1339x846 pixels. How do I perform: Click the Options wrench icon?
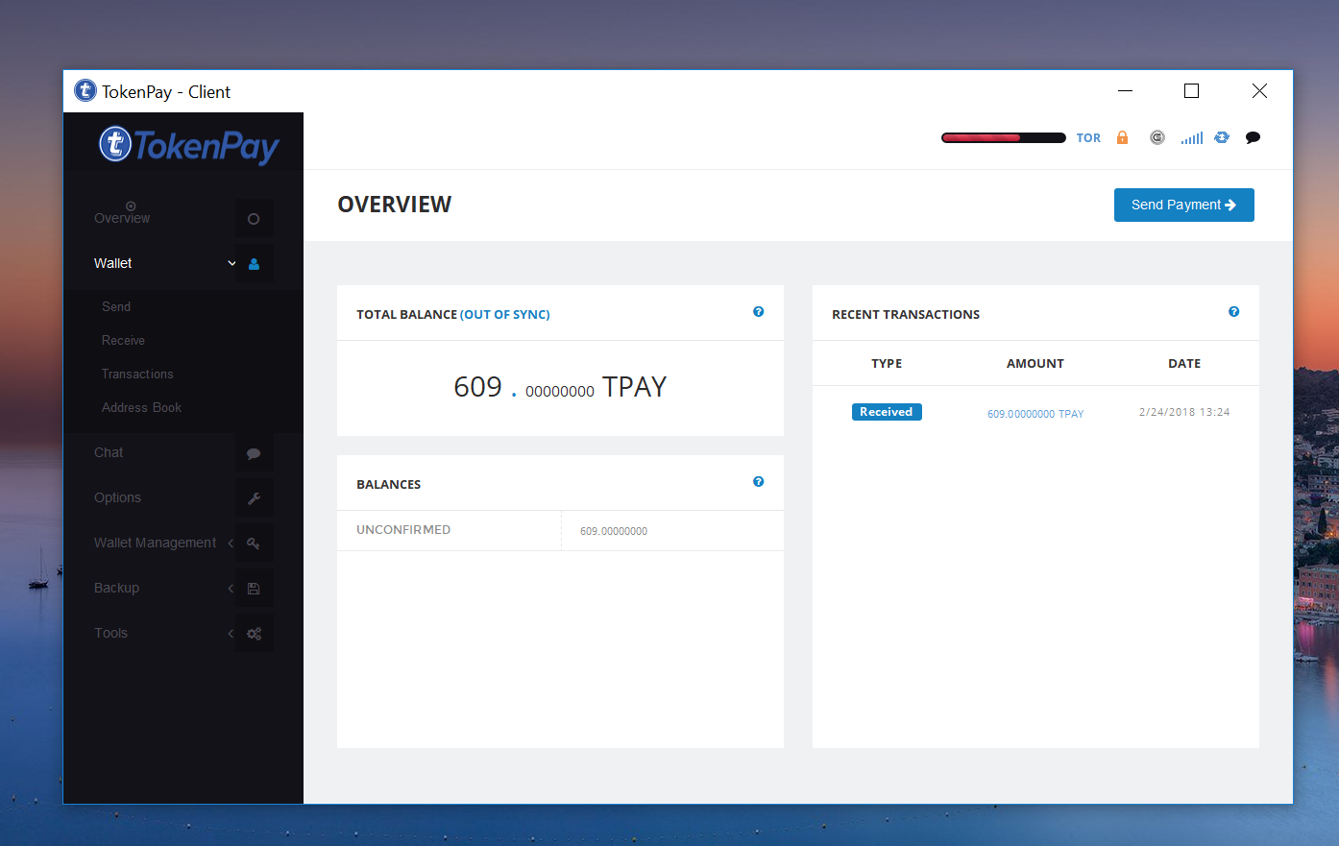point(254,498)
